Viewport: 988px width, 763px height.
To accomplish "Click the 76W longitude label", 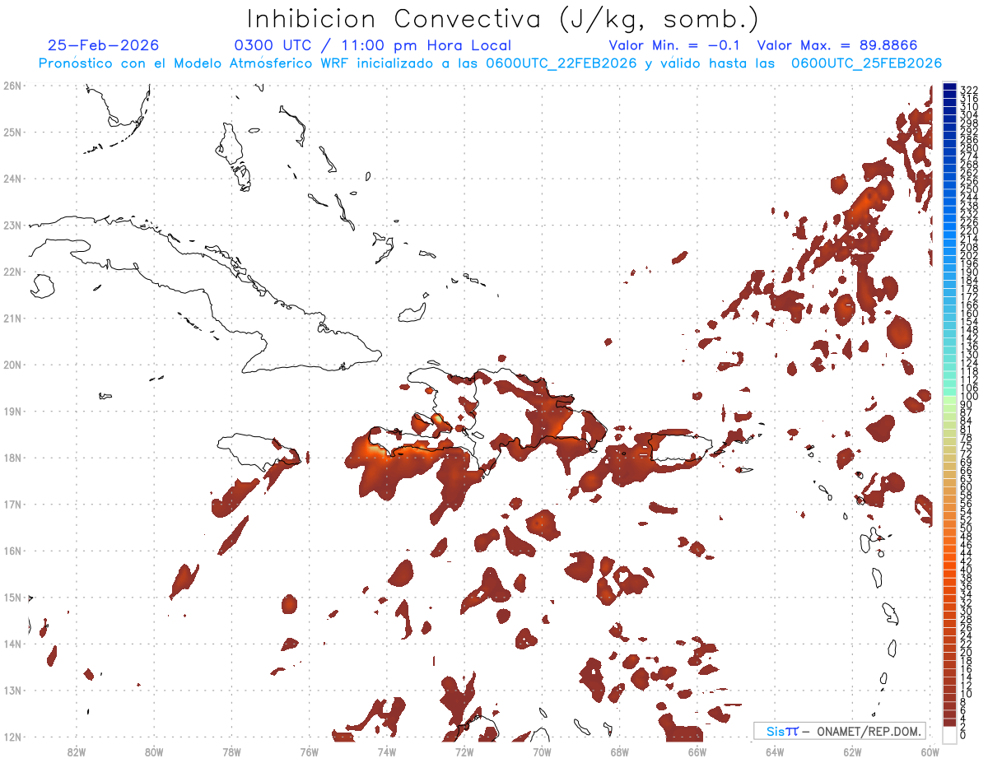I will click(310, 751).
